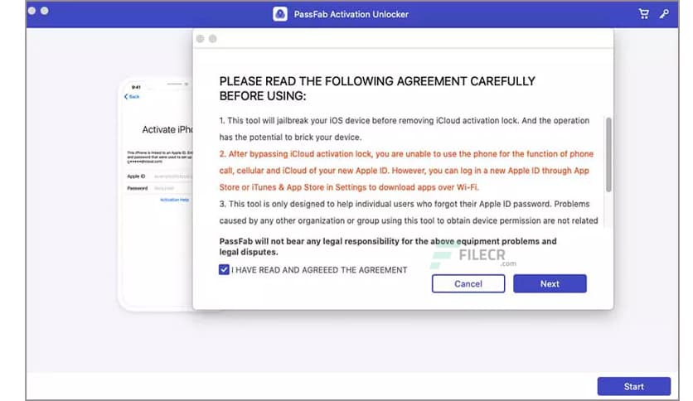
Task: Tap the Back arrow on phone illustration
Action: [x=131, y=96]
